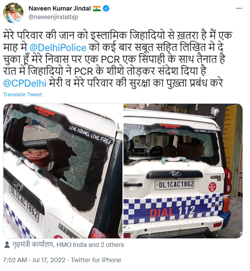The width and height of the screenshot is (250, 271).
Task: Follow the @DelhiPolice mention
Action: tap(58, 48)
